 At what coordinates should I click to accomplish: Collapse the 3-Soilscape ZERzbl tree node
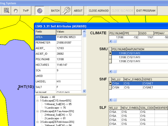click(38, 122)
